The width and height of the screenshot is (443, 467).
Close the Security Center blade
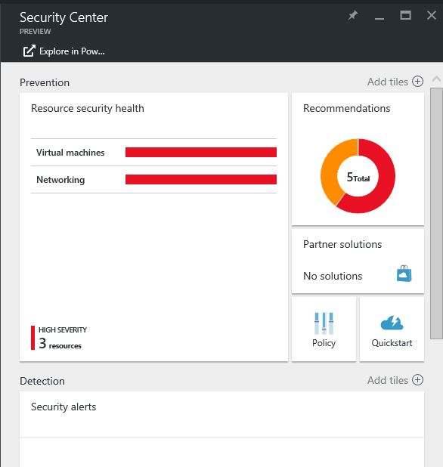[x=431, y=15]
